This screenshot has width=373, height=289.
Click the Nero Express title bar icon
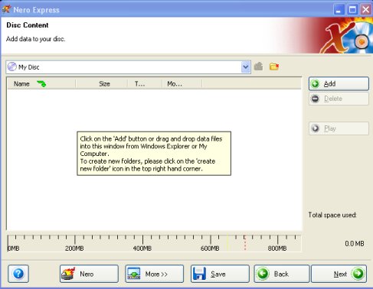point(6,9)
